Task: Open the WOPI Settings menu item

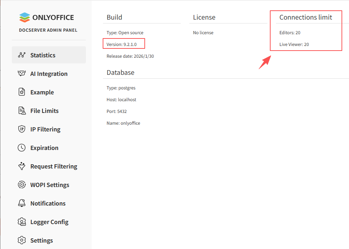Action: coord(50,185)
